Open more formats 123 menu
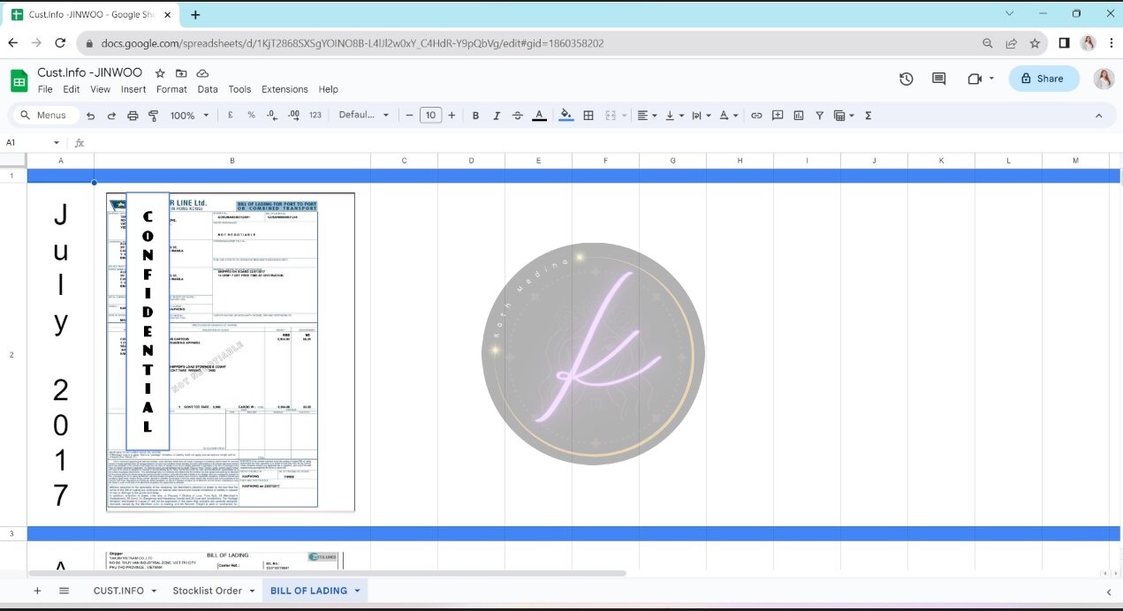 pyautogui.click(x=315, y=116)
